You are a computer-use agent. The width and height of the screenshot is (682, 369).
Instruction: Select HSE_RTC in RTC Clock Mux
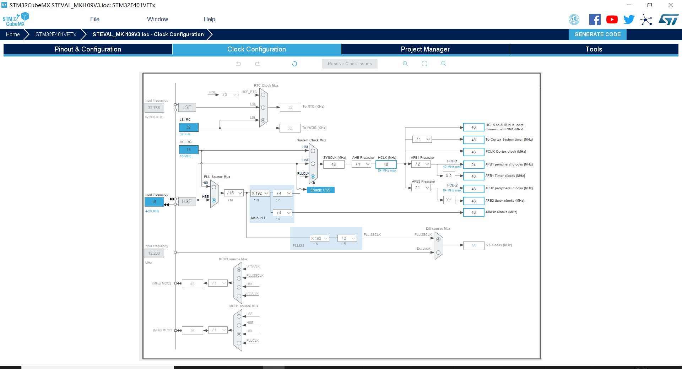point(263,95)
